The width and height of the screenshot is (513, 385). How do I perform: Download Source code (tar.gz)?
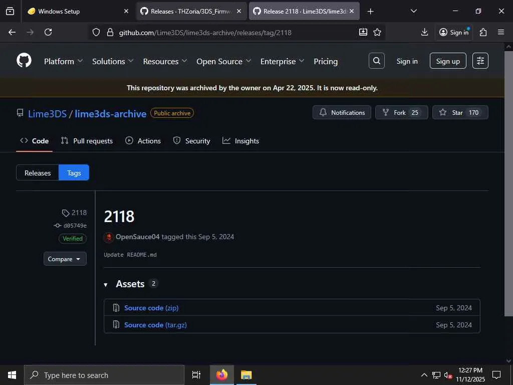[x=155, y=325]
